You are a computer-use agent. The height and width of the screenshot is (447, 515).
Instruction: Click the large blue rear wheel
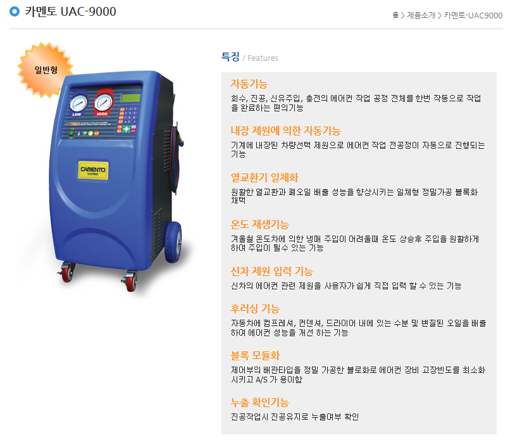click(x=173, y=242)
